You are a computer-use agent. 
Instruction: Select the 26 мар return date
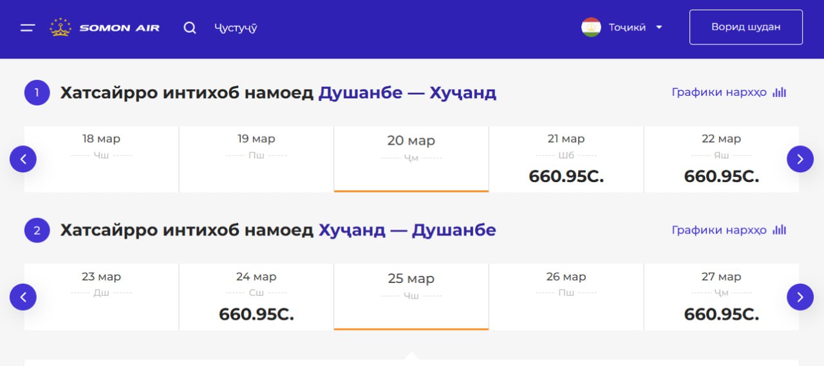[566, 297]
